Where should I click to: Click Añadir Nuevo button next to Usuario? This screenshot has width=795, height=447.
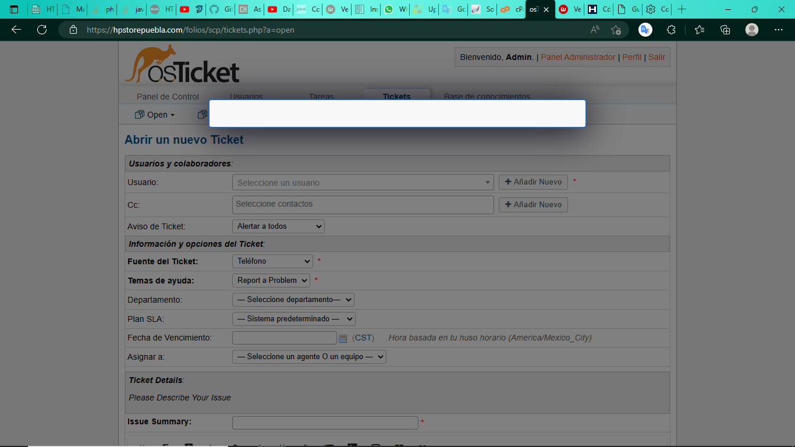click(x=533, y=182)
